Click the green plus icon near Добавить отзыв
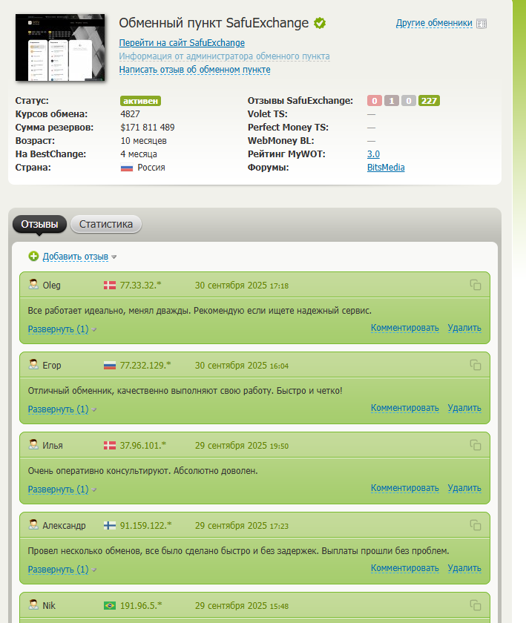 (x=33, y=257)
